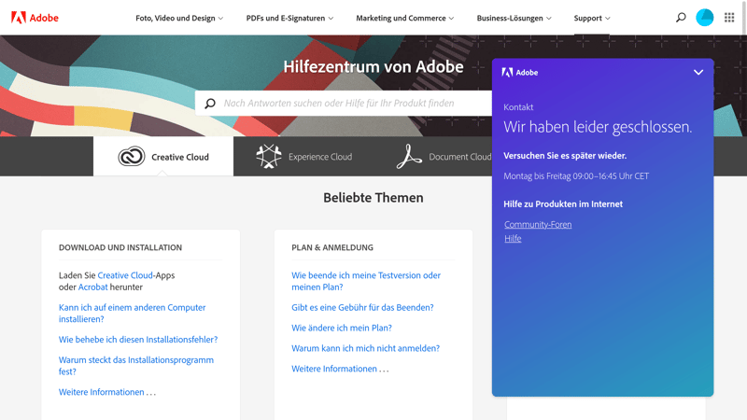Viewport: 747px width, 420px height.
Task: Open 'Wie ändere ich mein Plan?' link
Action: 342,328
